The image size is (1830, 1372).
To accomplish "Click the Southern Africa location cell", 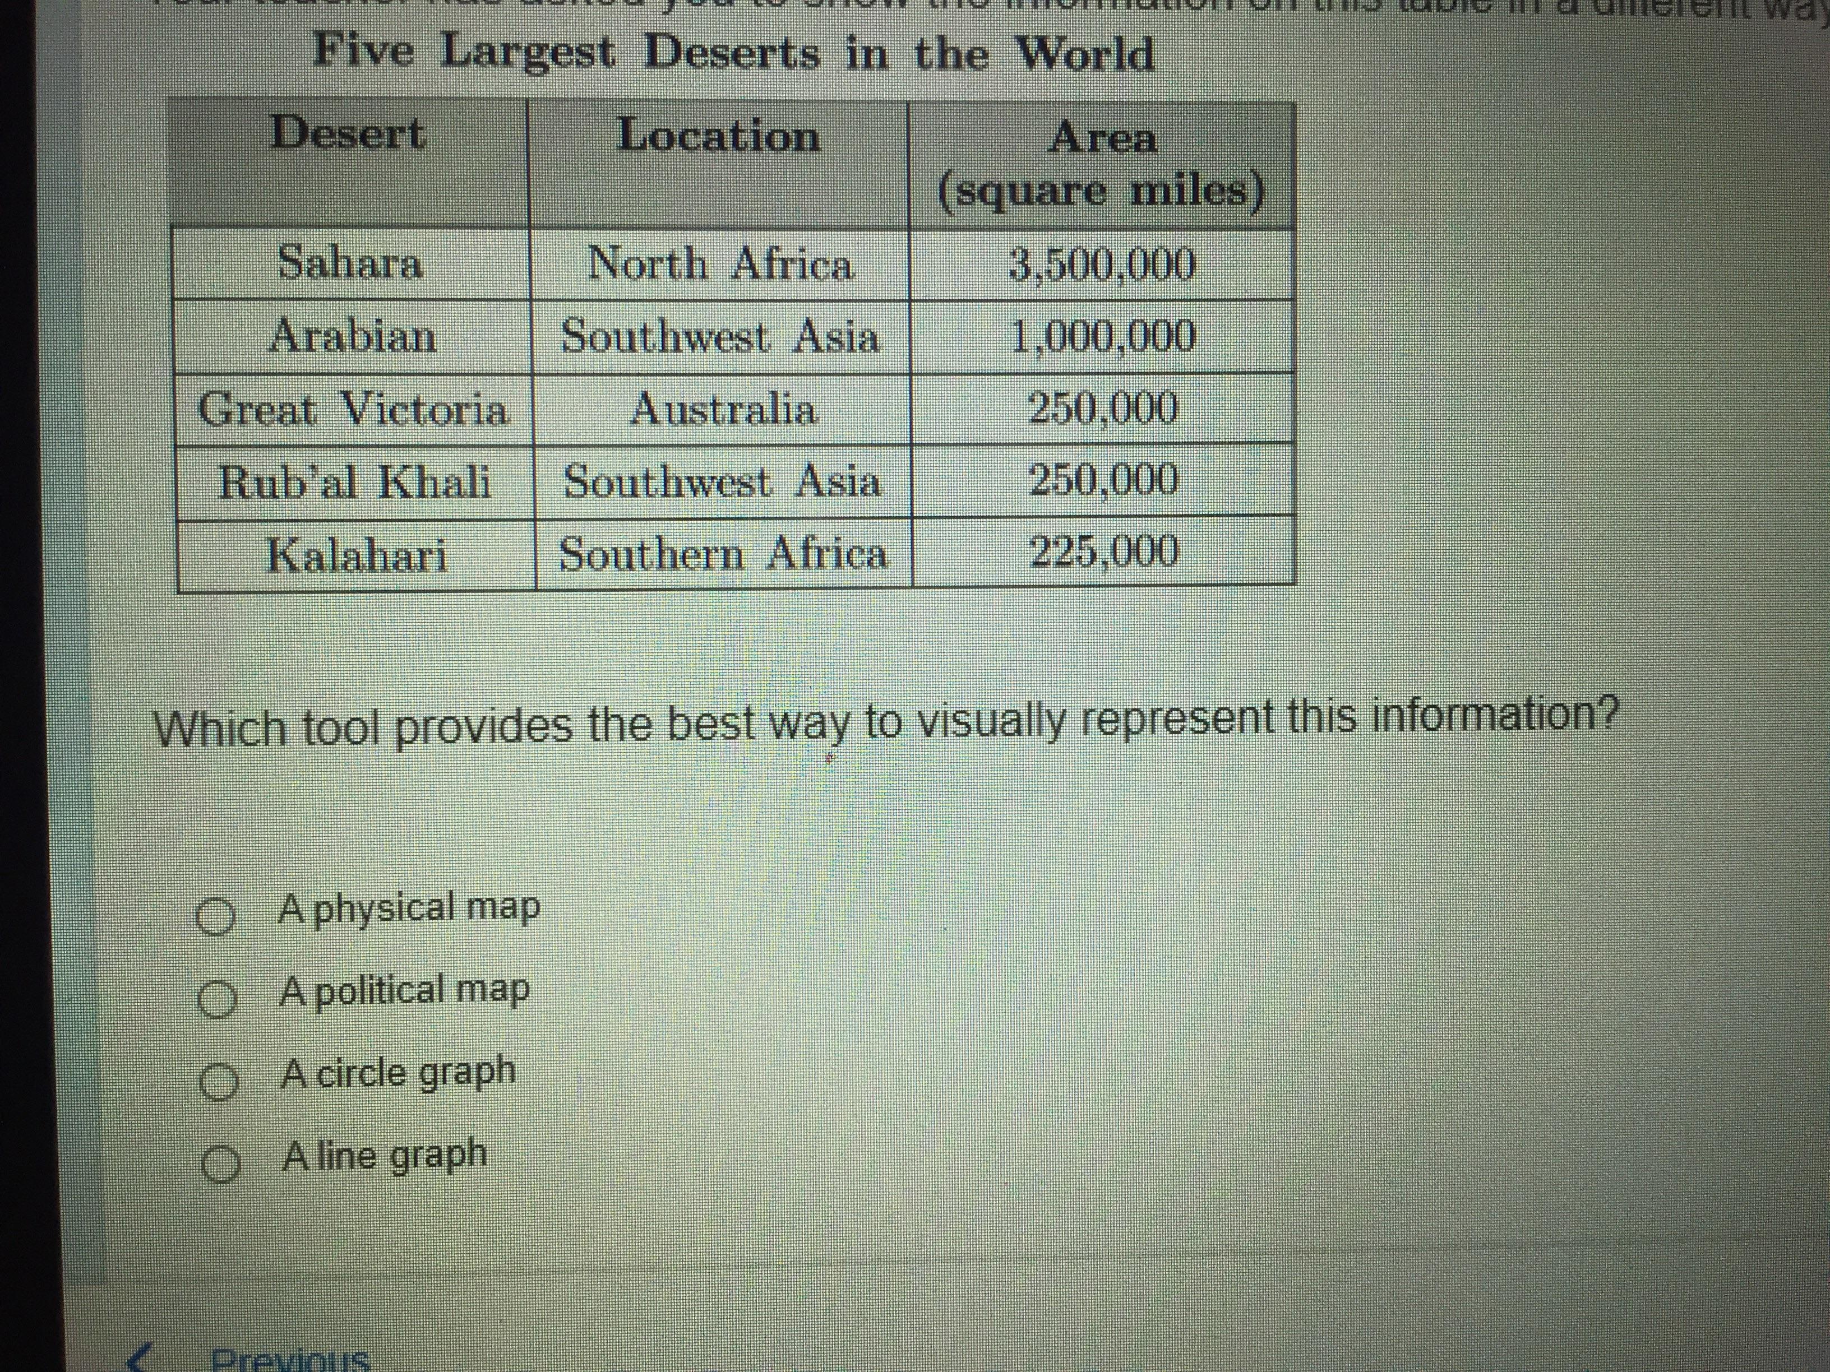I will [x=723, y=554].
